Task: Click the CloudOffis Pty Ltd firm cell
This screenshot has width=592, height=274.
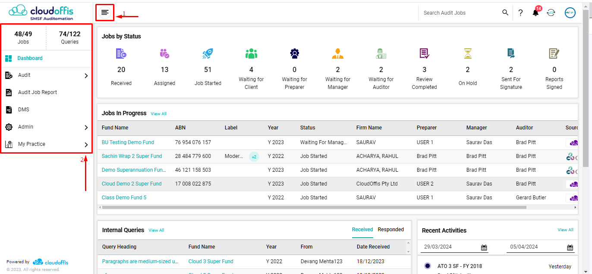Action: (x=377, y=184)
